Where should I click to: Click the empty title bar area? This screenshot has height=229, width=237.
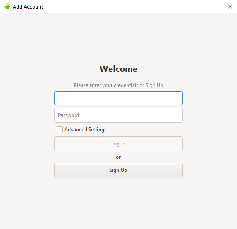134,6
